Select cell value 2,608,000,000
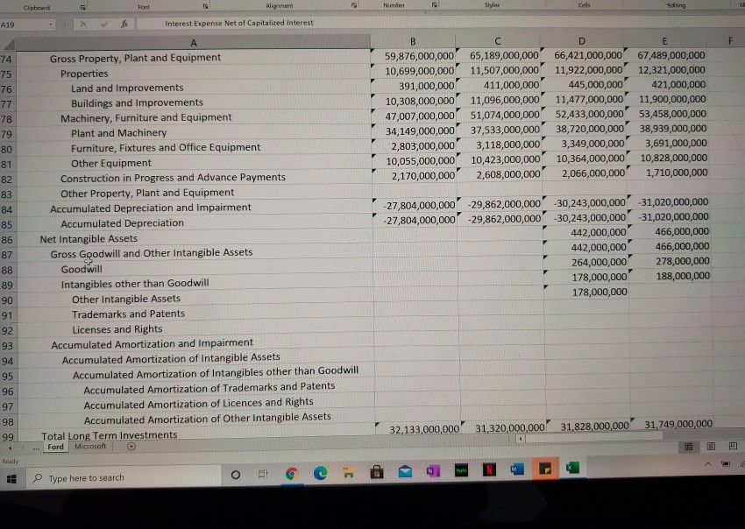Screen dimensions: 745x529 507,174
